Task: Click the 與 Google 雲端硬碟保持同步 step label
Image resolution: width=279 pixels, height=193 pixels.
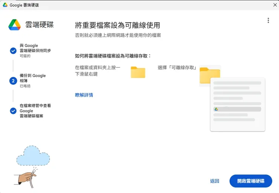Action: point(35,48)
